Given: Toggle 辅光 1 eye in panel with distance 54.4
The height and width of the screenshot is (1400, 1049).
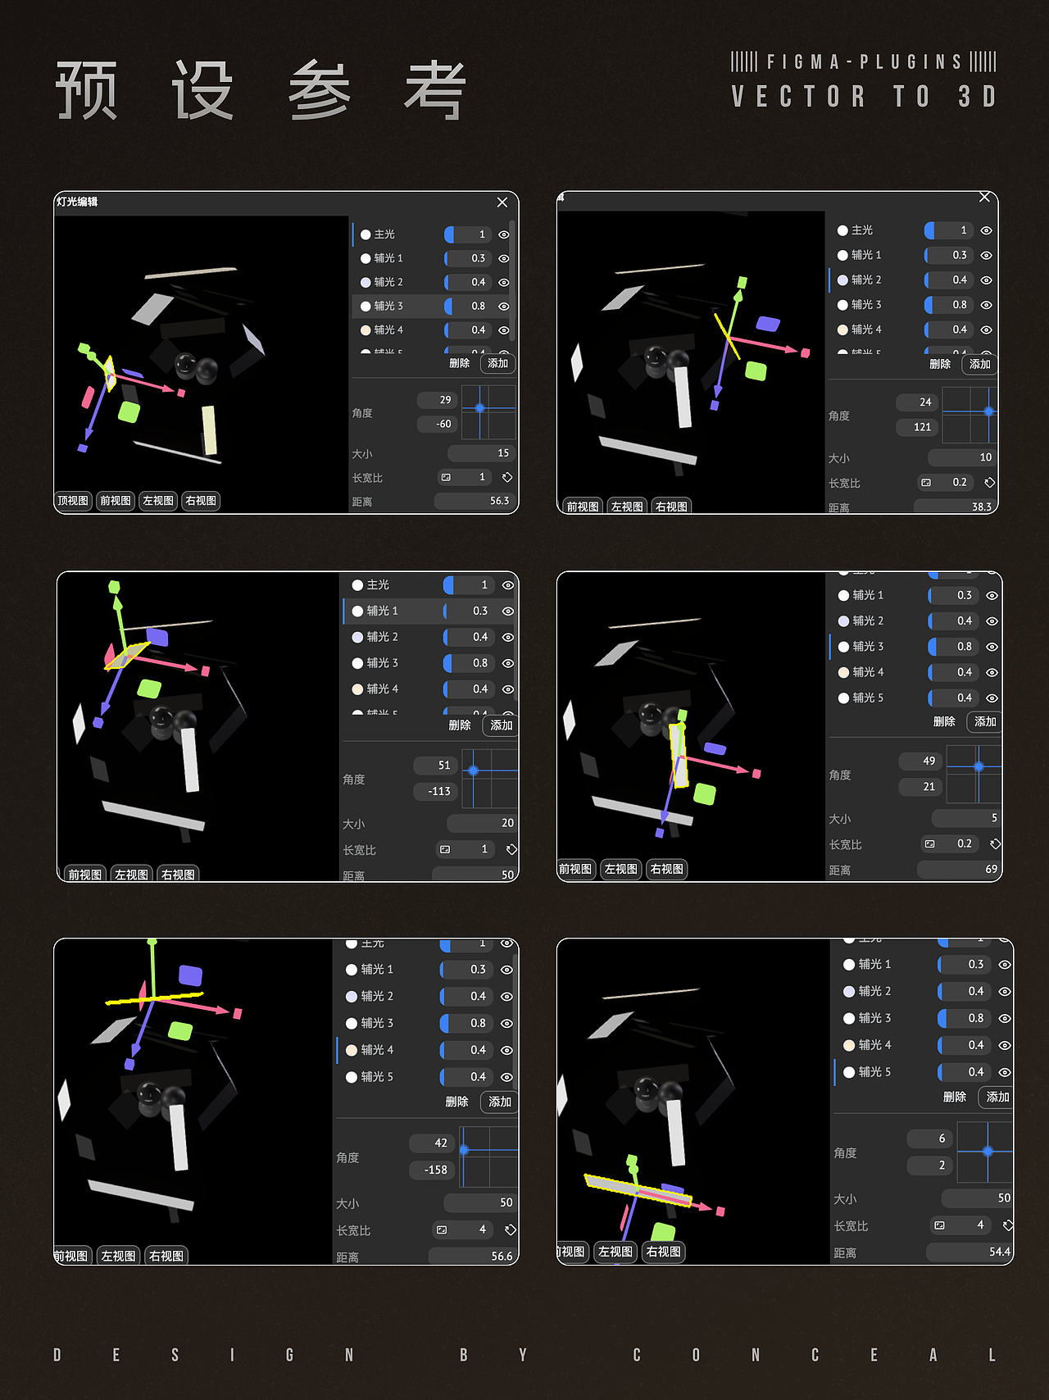Looking at the screenshot, I should (x=1005, y=965).
